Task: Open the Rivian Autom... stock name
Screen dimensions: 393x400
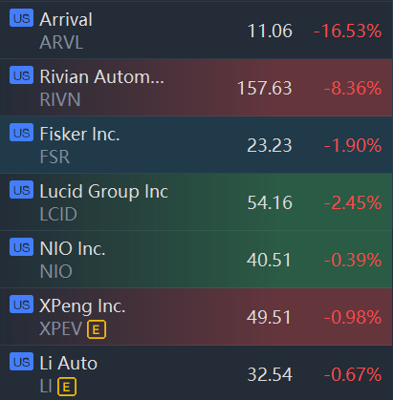Action: point(102,76)
